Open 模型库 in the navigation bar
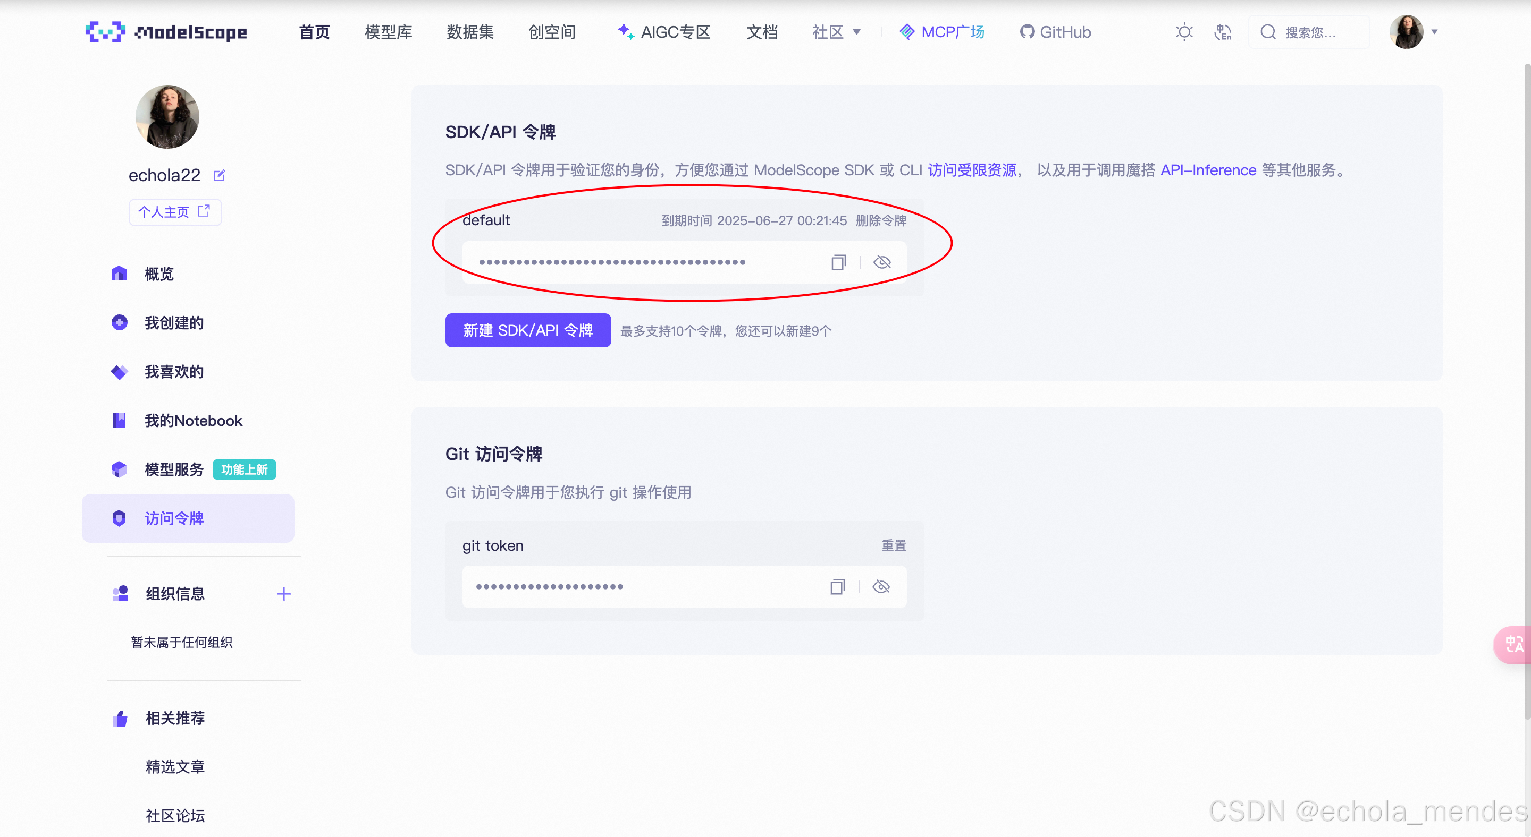 389,32
